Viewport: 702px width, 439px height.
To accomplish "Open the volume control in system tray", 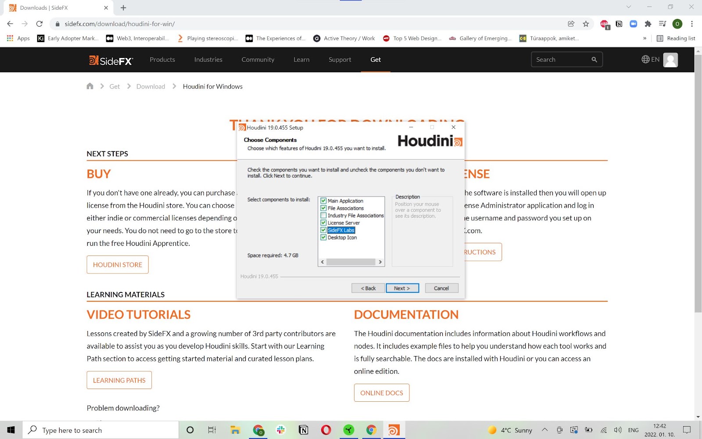I will point(618,430).
